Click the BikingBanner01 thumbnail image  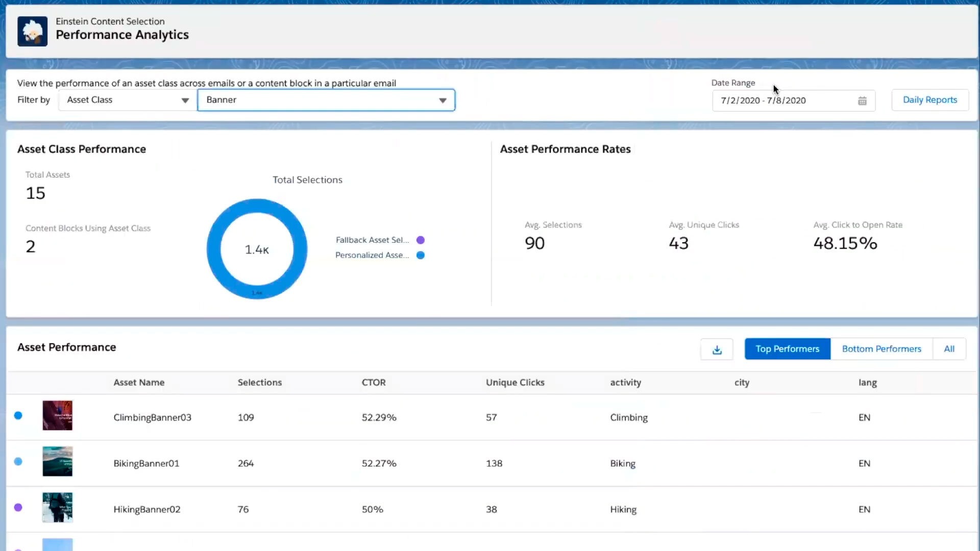point(57,463)
